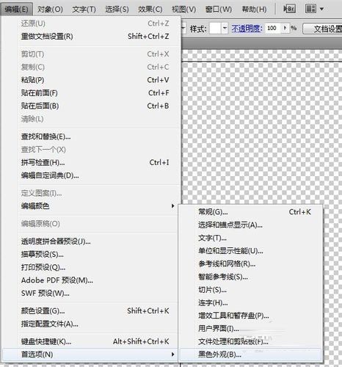Screen dimensions: 342x367
Task: Click the 样式 style swatch box
Action: (x=216, y=29)
